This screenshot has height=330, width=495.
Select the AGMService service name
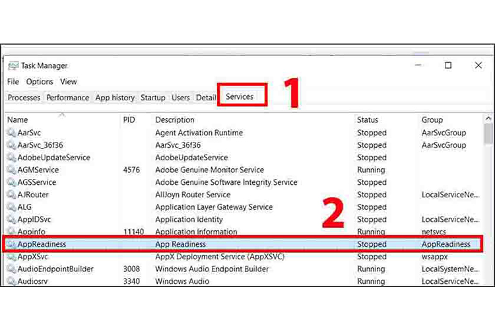click(38, 170)
